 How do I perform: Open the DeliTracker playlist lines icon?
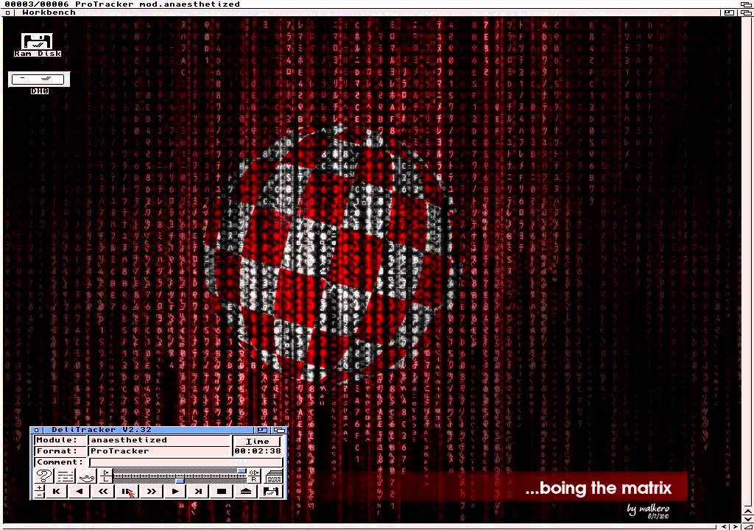point(66,476)
